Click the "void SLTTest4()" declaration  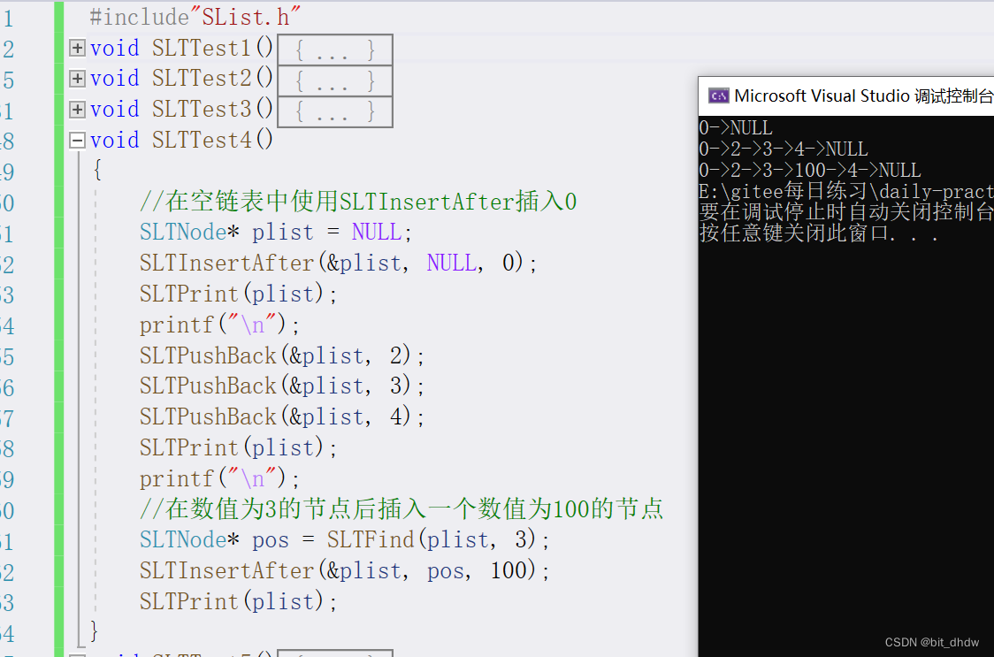click(181, 140)
